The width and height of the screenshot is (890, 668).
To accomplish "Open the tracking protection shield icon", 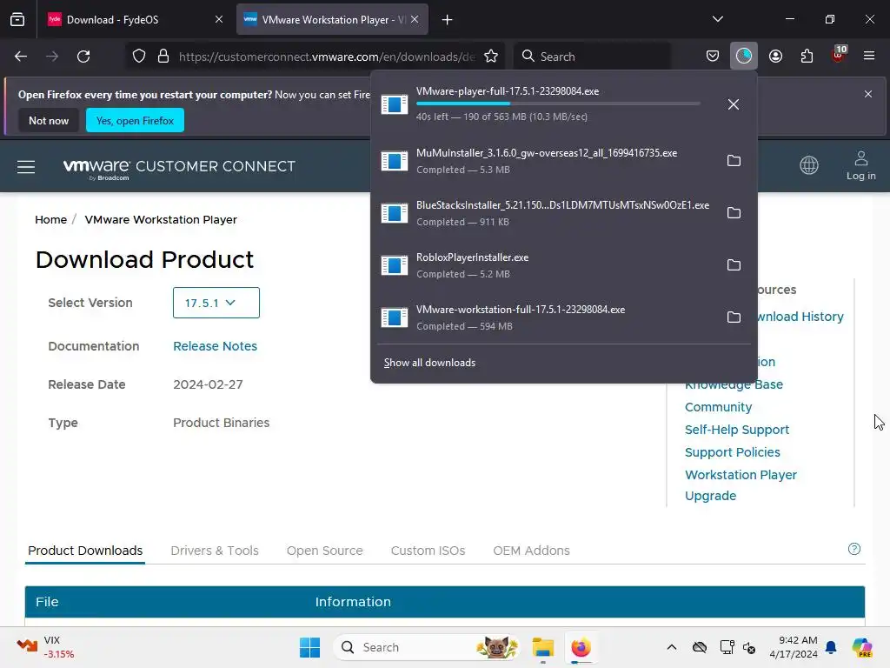I will point(139,57).
